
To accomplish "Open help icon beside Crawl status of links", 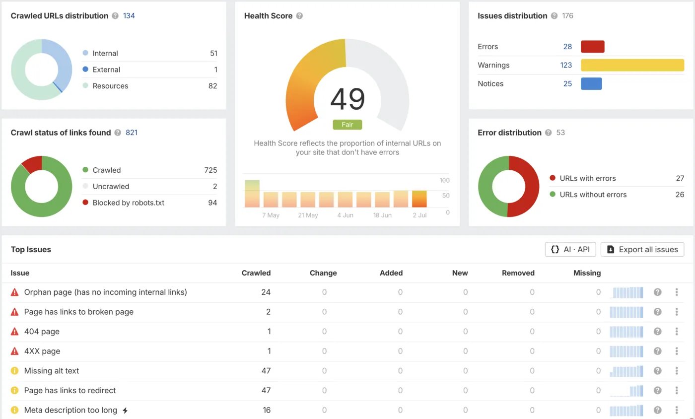I will coord(118,133).
